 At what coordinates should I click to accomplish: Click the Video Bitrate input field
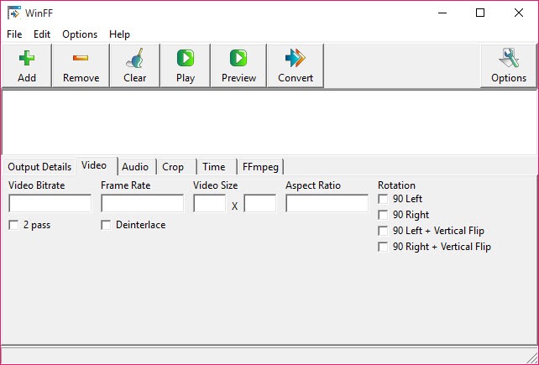[x=50, y=204]
